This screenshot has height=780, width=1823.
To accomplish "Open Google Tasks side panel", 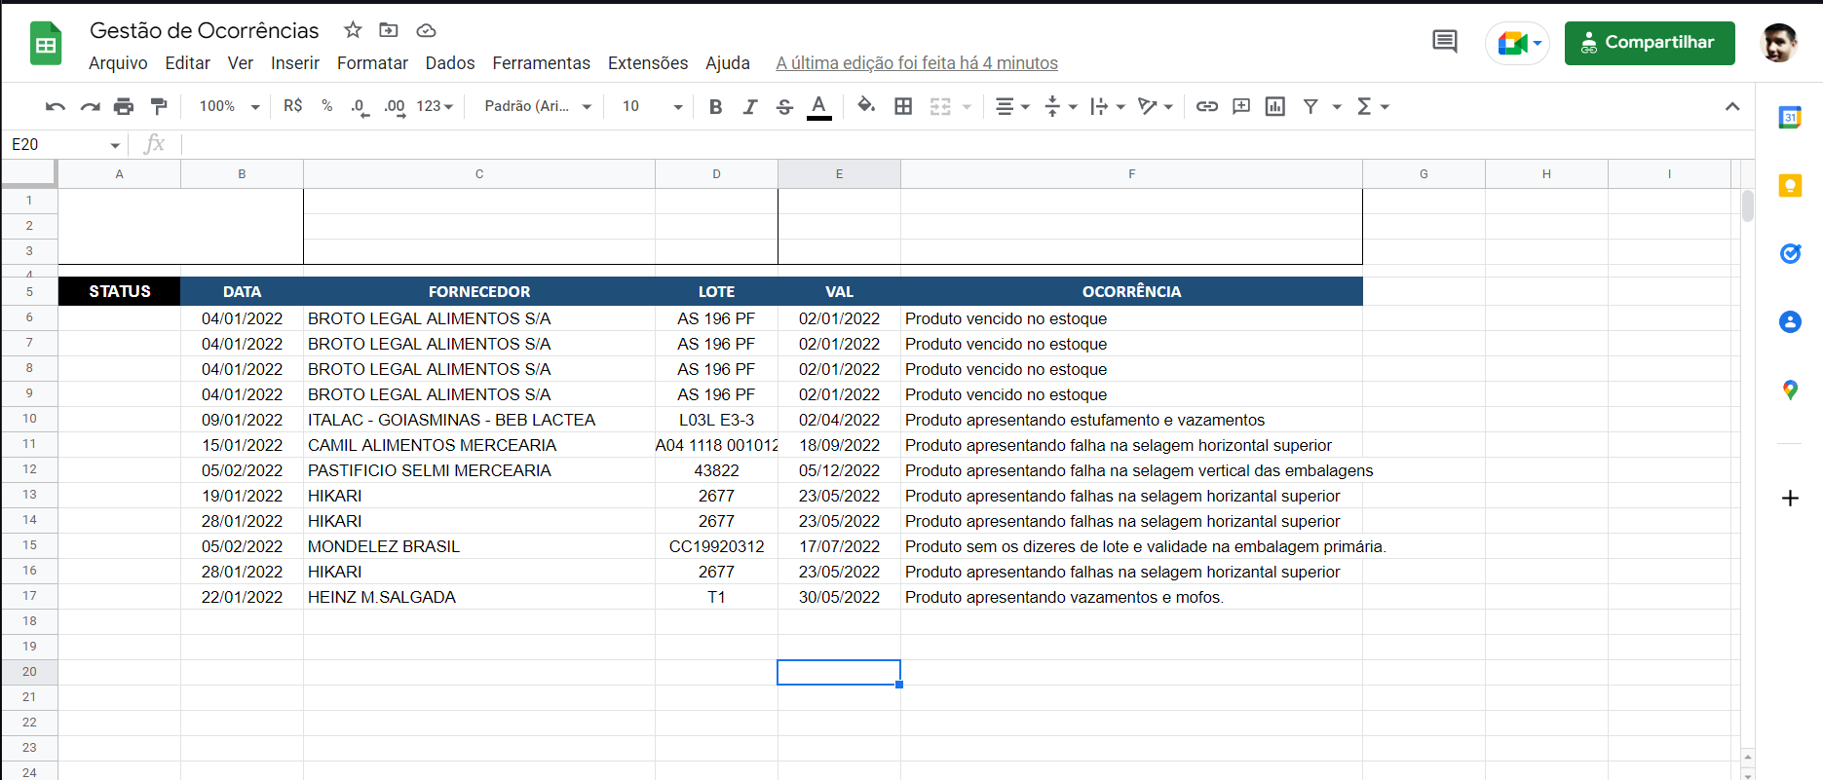I will click(1790, 253).
